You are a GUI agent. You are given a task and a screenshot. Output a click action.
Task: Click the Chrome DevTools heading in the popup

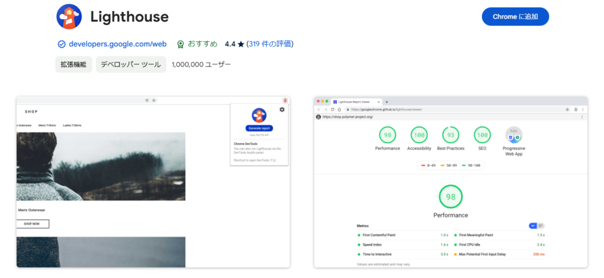[245, 144]
